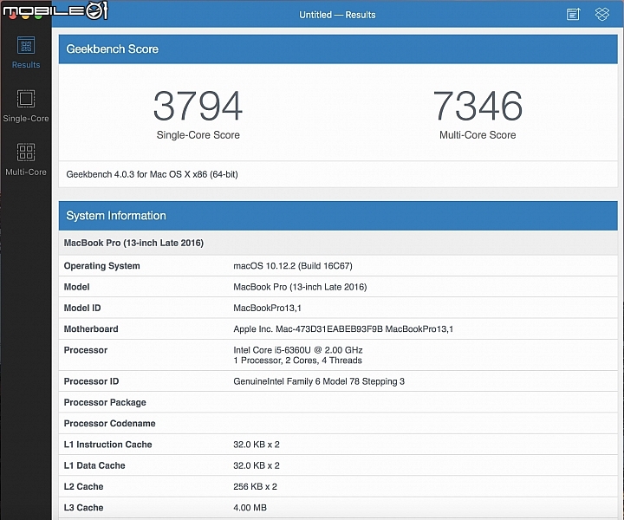Screen dimensions: 624x520
Task: Click the Apple Inc. Mac-473D31EABEB93F9B value
Action: tap(343, 329)
